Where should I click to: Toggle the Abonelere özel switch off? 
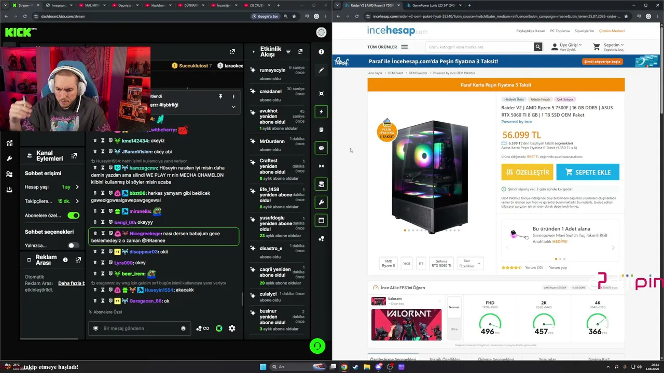[x=73, y=216]
